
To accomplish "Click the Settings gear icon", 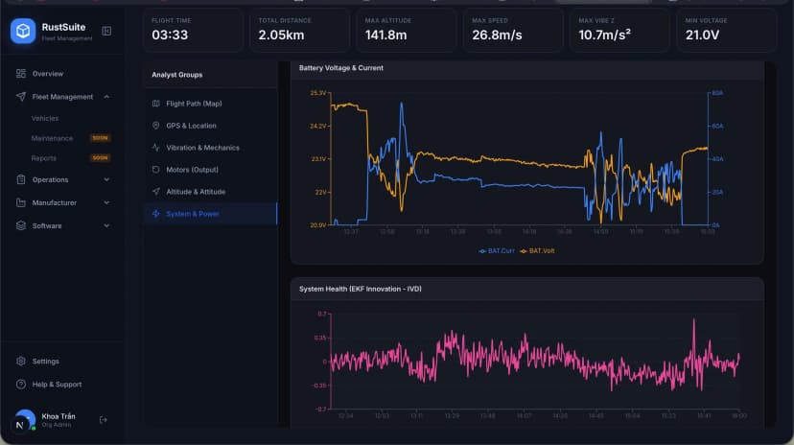I will coord(21,361).
